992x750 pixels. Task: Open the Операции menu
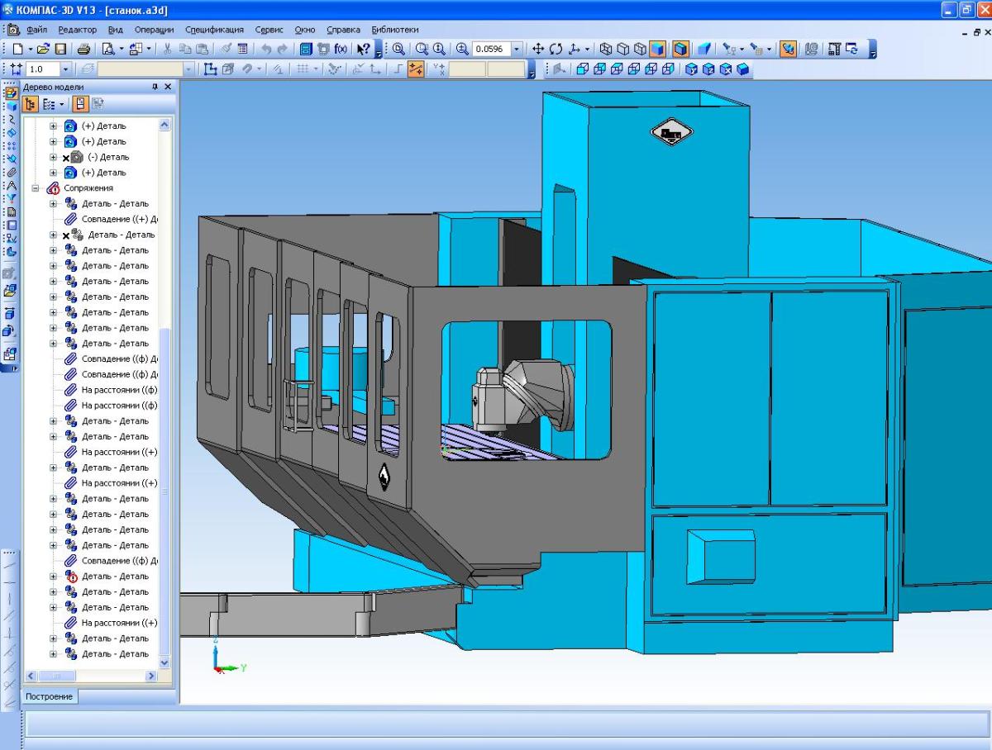click(154, 30)
